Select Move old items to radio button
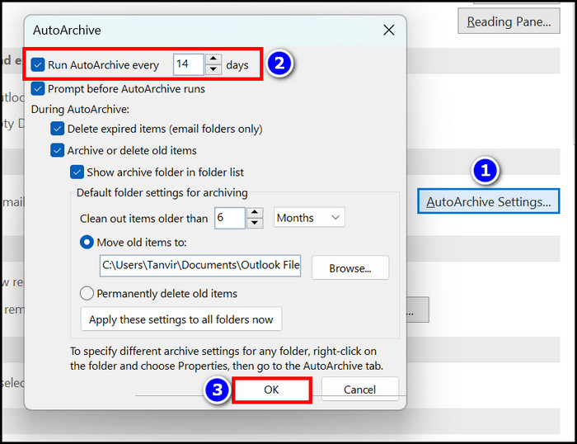 (87, 243)
